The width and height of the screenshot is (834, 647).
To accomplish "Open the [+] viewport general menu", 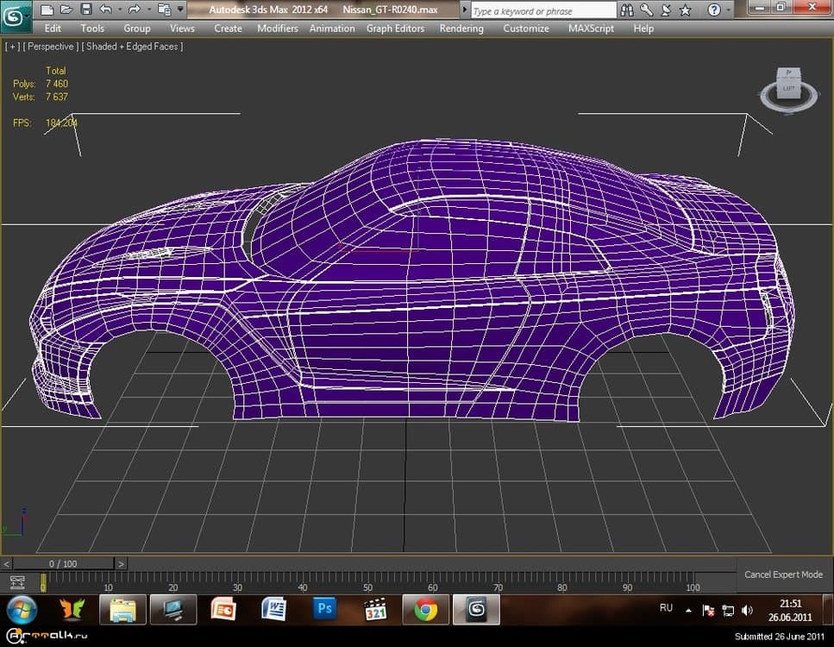I will (13, 47).
